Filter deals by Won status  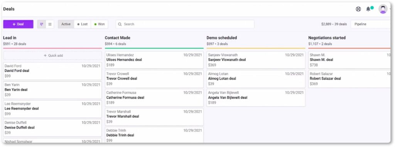pos(100,24)
